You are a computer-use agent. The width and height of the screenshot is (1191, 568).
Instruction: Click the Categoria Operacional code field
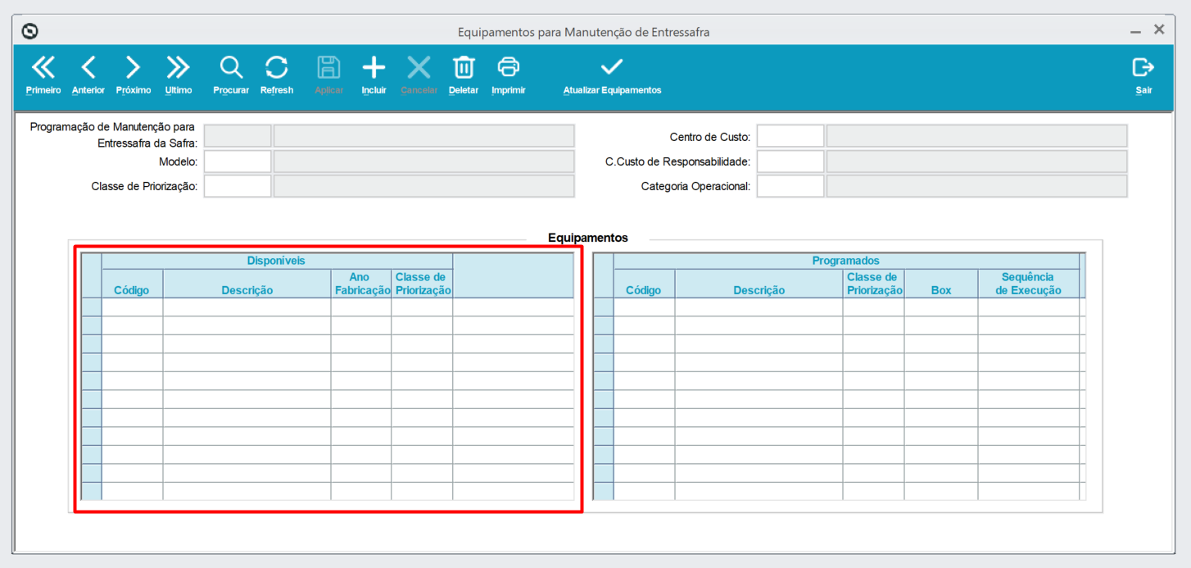click(x=790, y=186)
